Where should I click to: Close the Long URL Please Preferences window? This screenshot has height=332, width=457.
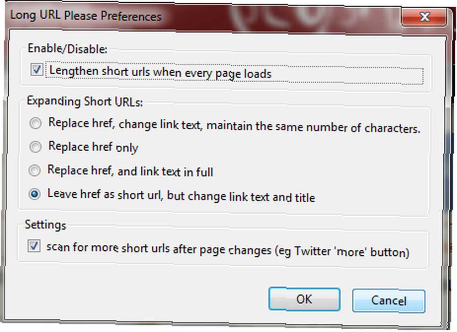click(x=425, y=17)
